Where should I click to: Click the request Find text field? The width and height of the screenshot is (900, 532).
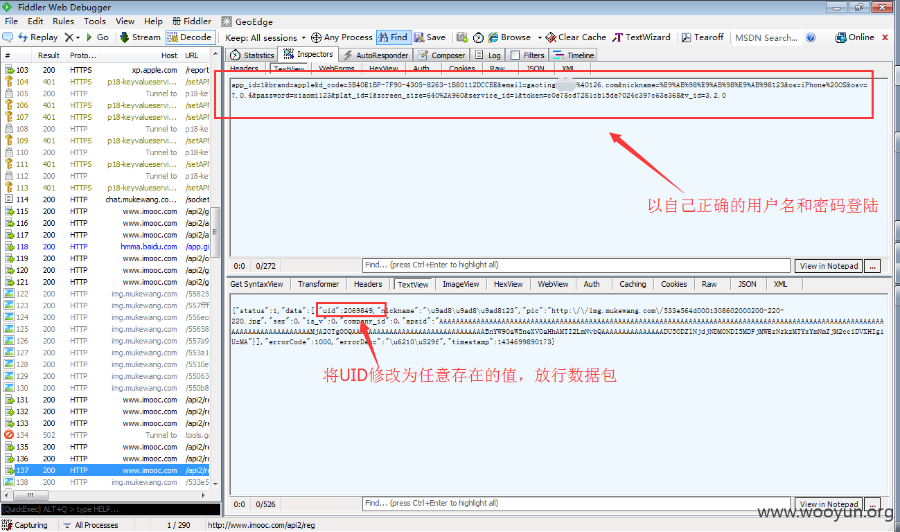(x=576, y=265)
